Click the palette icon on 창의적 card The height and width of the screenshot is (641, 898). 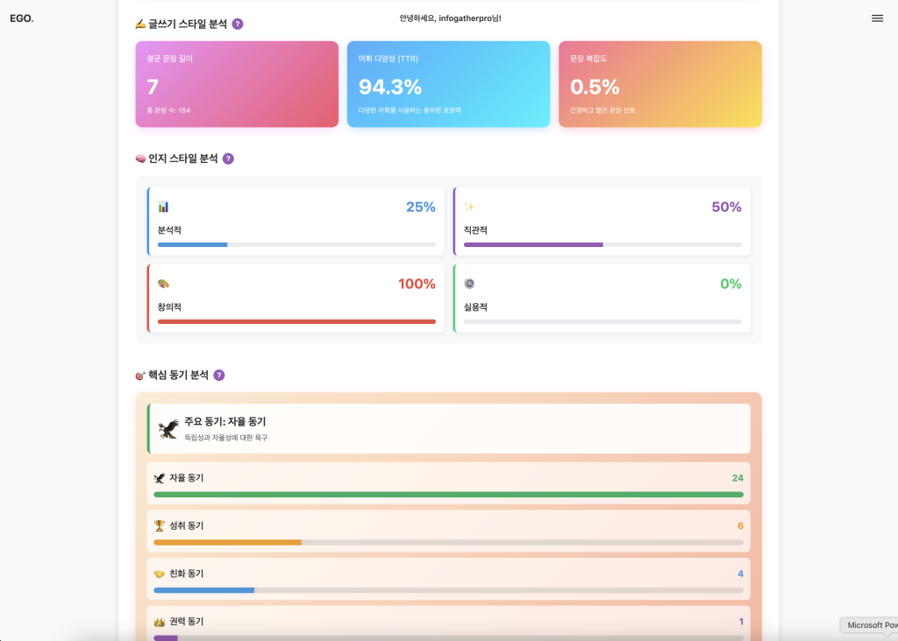point(163,284)
